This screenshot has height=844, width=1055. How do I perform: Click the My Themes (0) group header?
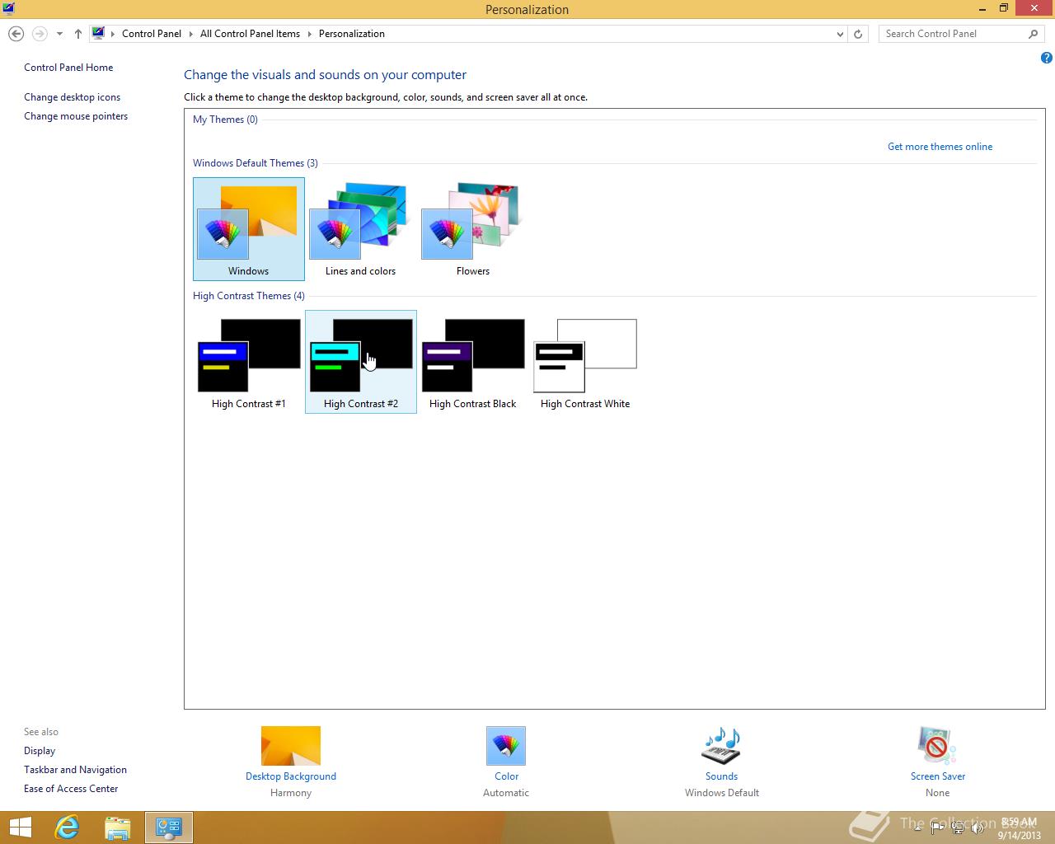coord(225,120)
